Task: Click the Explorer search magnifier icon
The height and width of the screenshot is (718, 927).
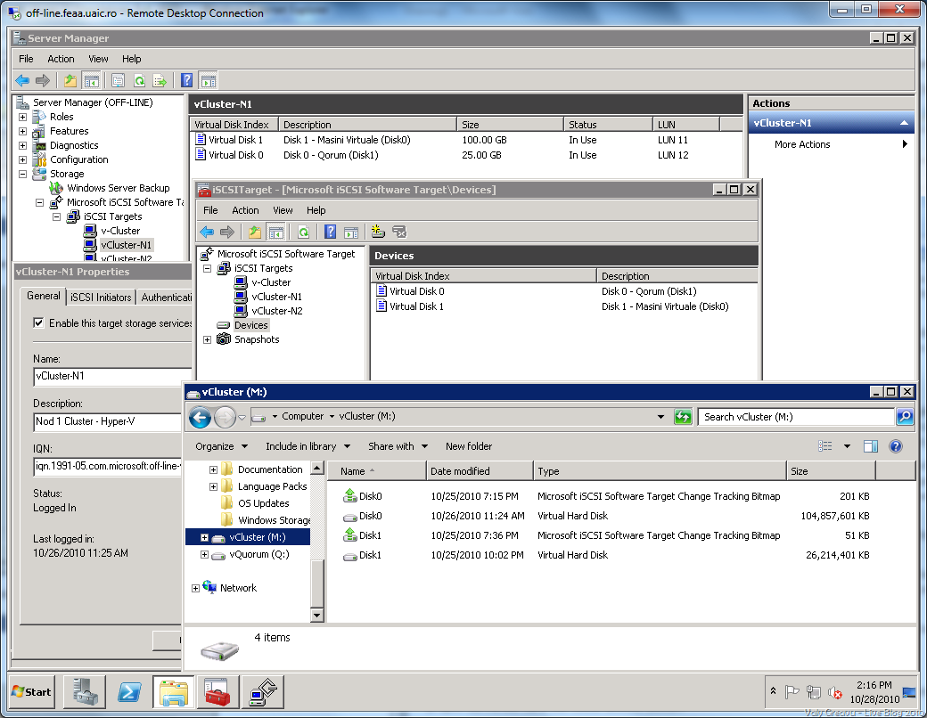Action: pyautogui.click(x=904, y=417)
